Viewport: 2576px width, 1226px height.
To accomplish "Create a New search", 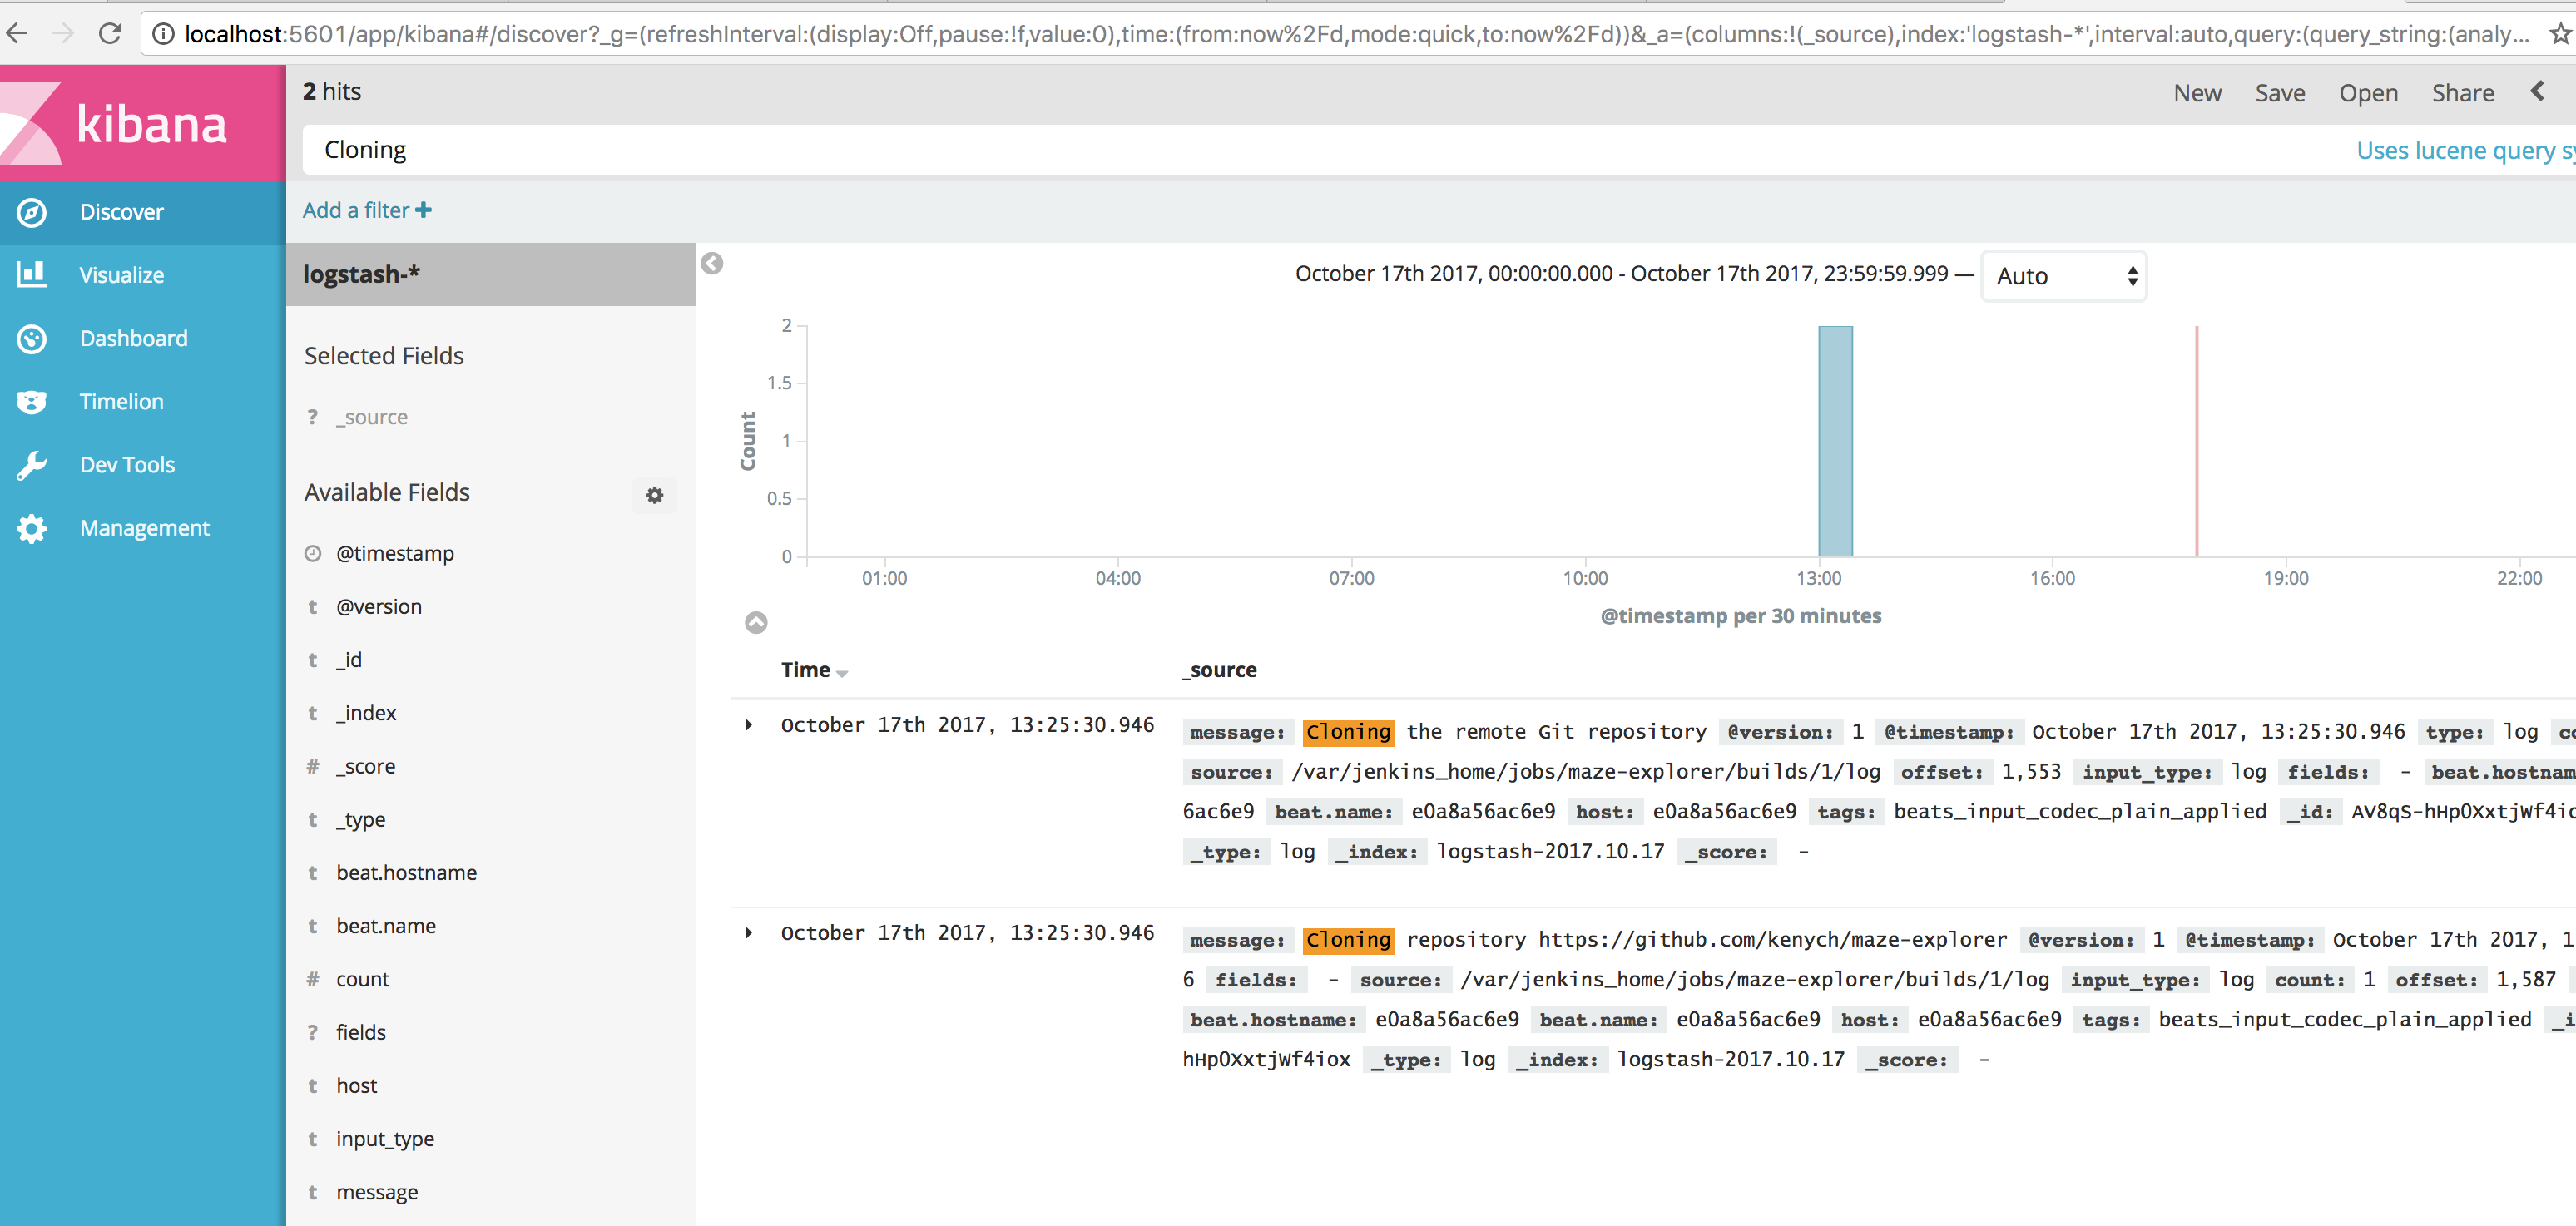I will 2197,93.
